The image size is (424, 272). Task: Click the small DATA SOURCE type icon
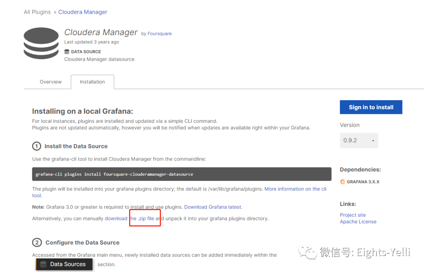(x=67, y=52)
